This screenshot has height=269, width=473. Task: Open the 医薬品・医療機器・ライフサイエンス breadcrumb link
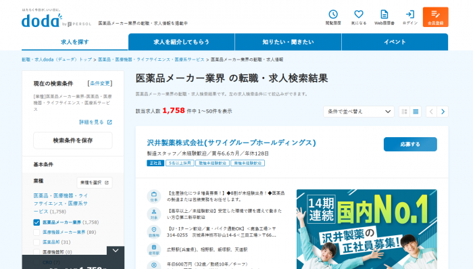click(151, 59)
